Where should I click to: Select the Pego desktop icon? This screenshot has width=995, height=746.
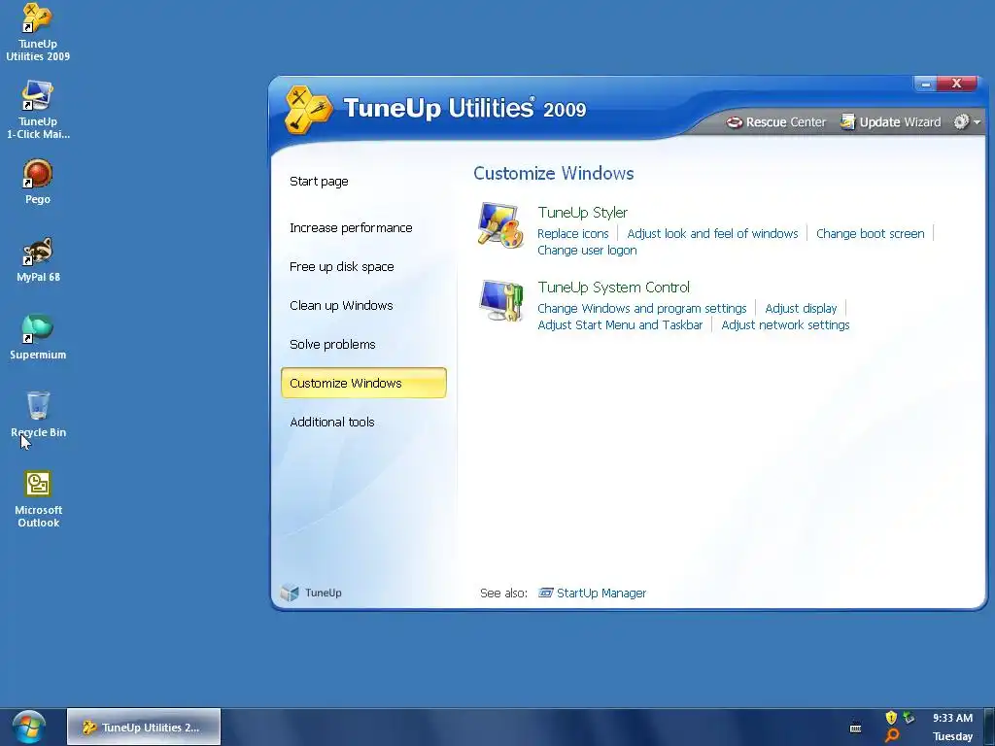[x=38, y=182]
